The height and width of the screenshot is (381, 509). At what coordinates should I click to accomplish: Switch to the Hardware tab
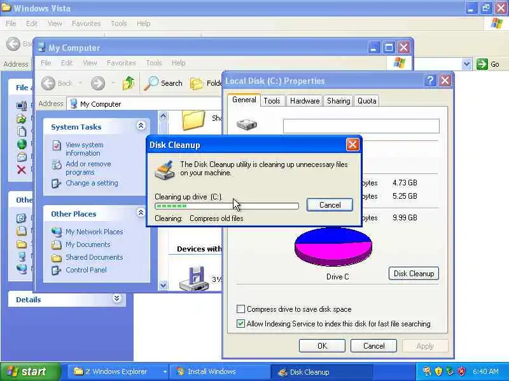tap(305, 101)
